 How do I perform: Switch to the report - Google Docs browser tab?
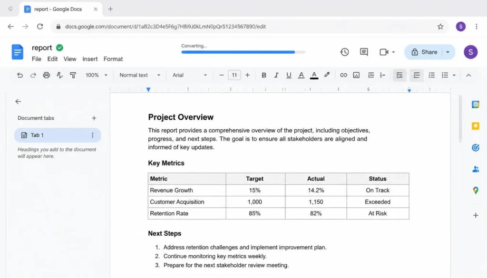click(61, 9)
